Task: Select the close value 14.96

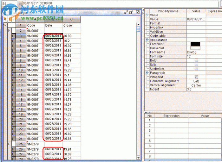Action: click(72, 85)
